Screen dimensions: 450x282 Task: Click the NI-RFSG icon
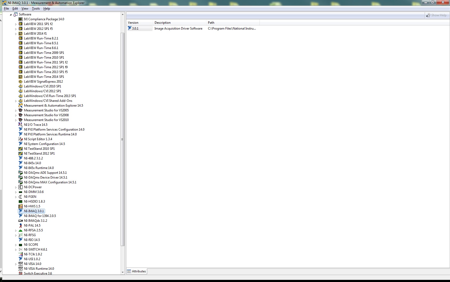pyautogui.click(x=21, y=235)
